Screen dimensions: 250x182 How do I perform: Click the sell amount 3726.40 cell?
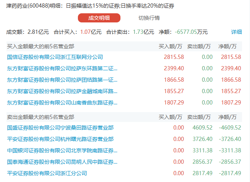[203, 139]
